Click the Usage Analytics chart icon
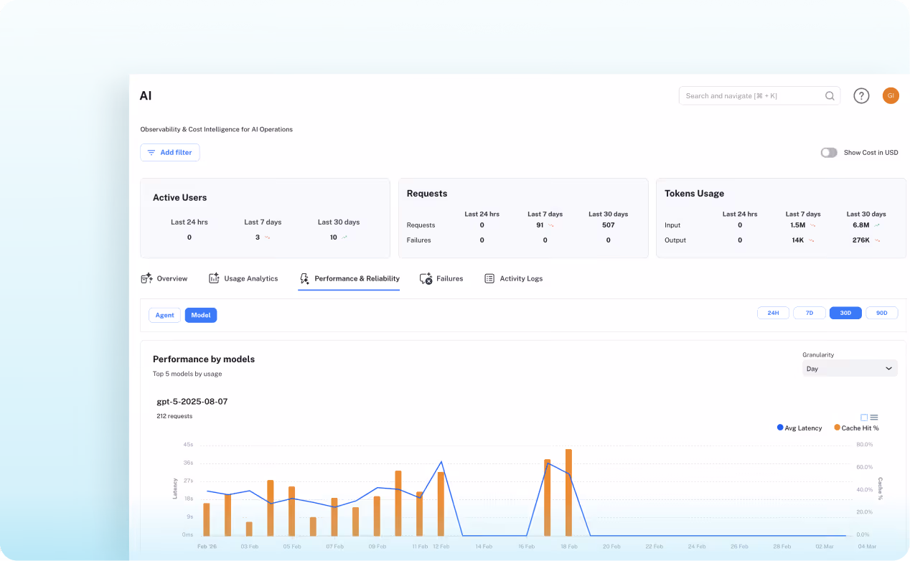The width and height of the screenshot is (910, 561). pyautogui.click(x=213, y=278)
